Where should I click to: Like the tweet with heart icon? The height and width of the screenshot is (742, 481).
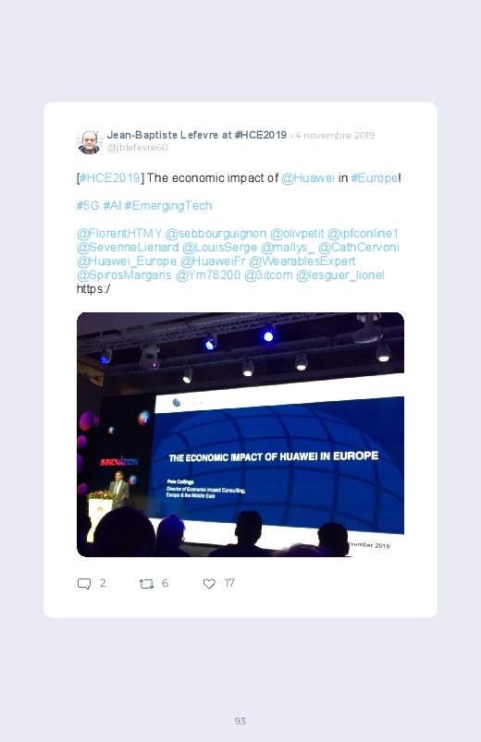pyautogui.click(x=209, y=584)
